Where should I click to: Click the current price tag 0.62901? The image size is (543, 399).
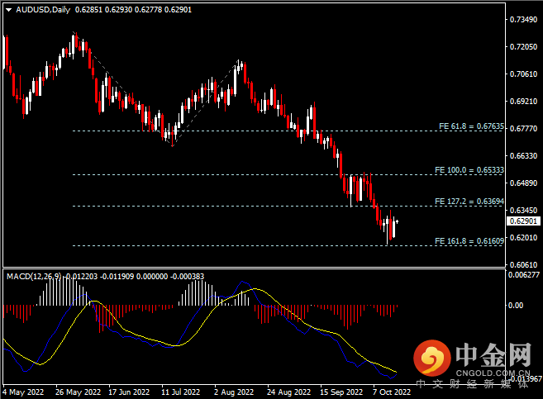(523, 221)
